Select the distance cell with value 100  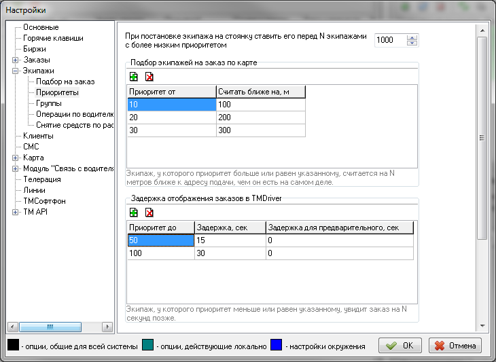[261, 105]
